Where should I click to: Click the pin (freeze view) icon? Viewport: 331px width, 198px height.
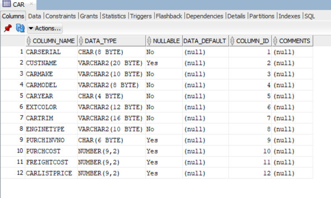click(8, 28)
